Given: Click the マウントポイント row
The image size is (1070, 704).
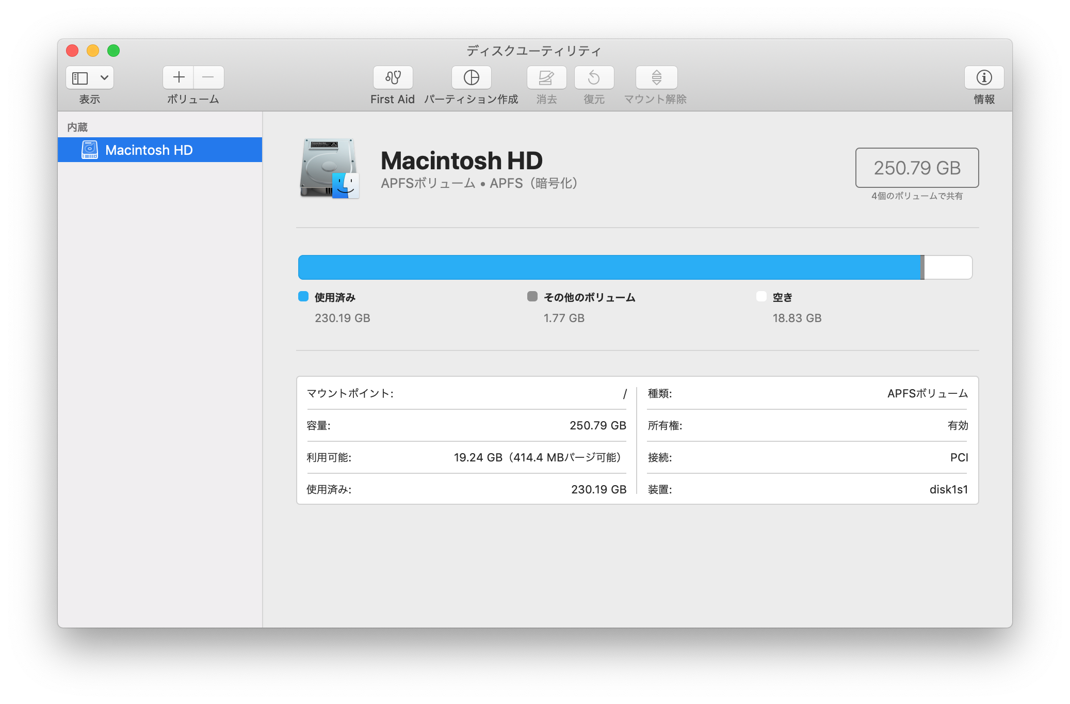Looking at the screenshot, I should click(466, 394).
